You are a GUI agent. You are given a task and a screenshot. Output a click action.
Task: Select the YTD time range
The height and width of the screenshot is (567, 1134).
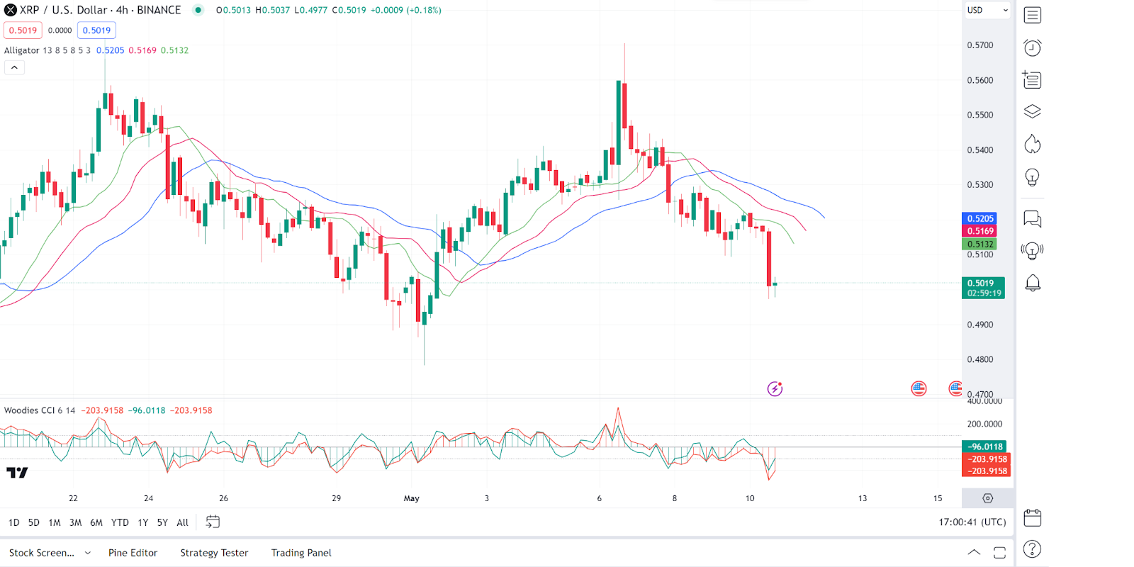click(120, 522)
